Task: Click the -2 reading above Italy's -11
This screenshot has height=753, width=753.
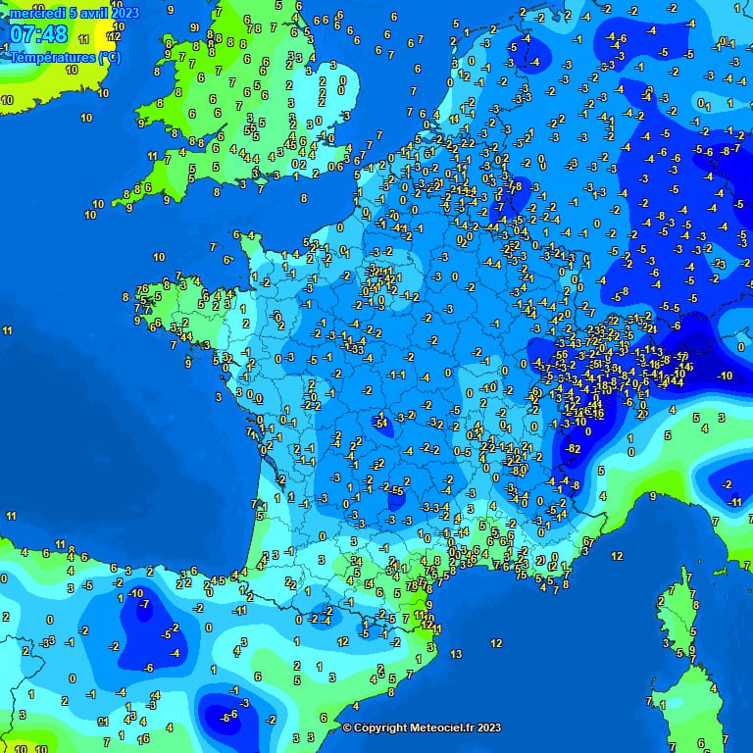Action: click(x=727, y=485)
